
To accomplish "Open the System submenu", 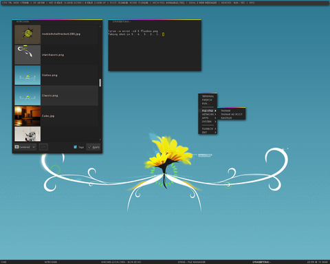I will [x=208, y=122].
